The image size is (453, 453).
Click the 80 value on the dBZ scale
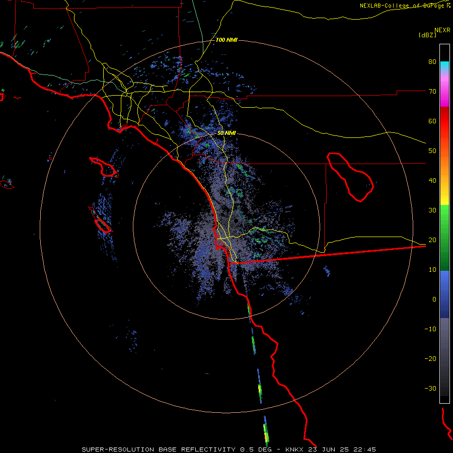tap(432, 61)
